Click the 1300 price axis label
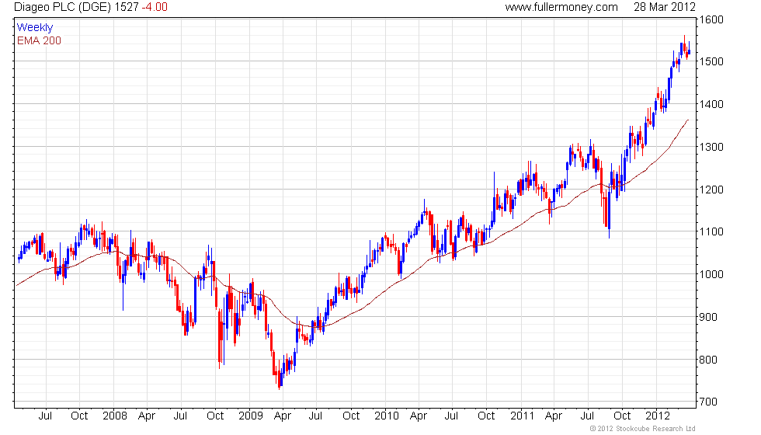The width and height of the screenshot is (761, 435). (711, 147)
